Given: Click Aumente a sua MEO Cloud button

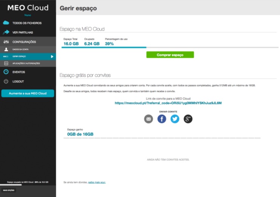Looking at the screenshot, I should [28, 93].
